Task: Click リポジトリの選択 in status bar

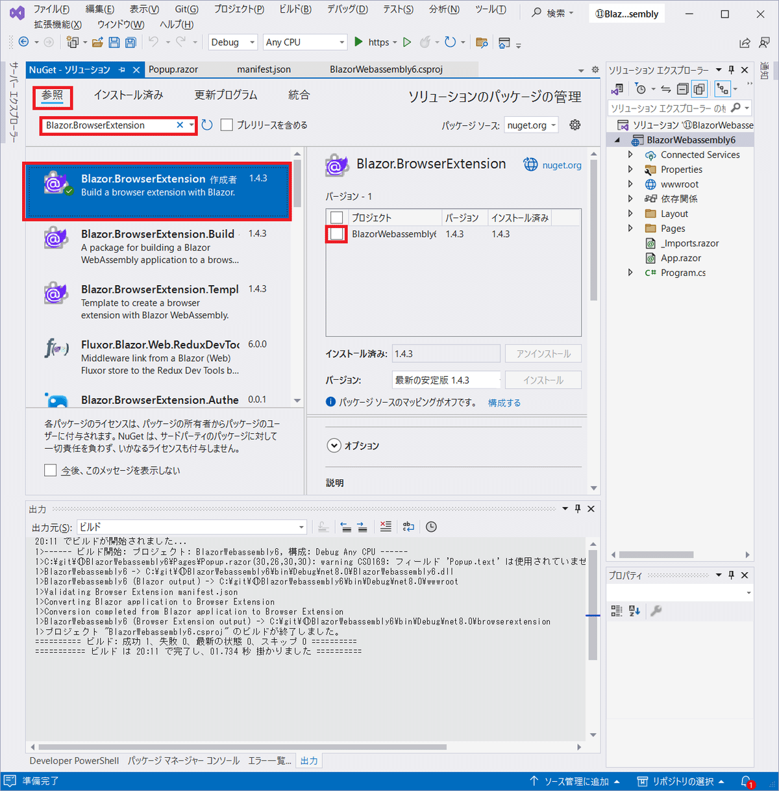Action: click(681, 781)
